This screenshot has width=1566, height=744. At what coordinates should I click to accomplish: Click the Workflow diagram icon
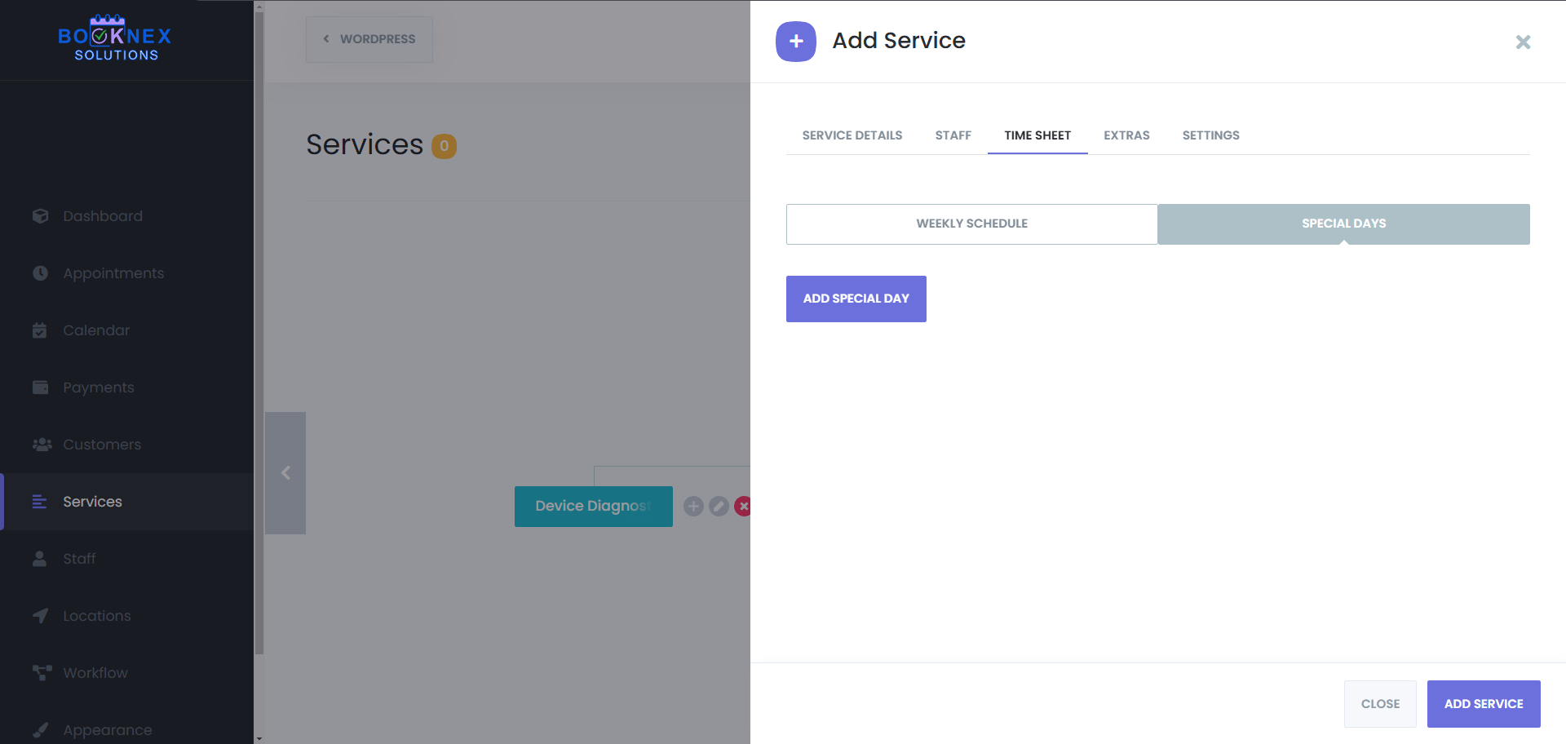(x=42, y=673)
